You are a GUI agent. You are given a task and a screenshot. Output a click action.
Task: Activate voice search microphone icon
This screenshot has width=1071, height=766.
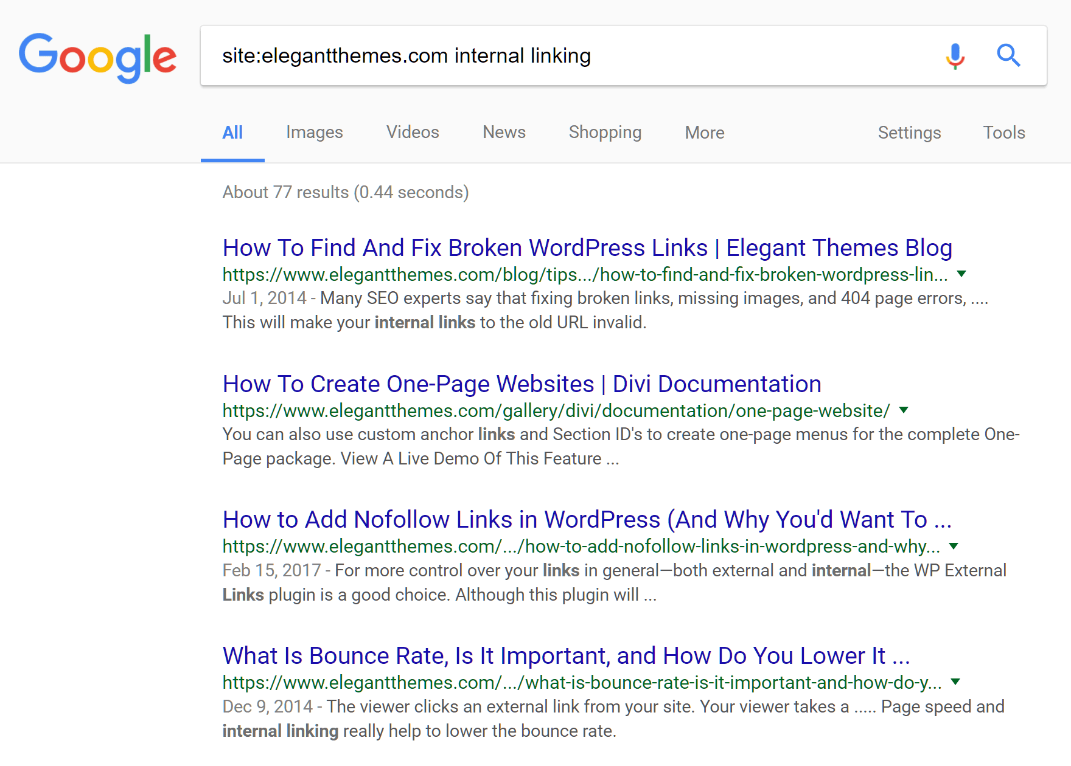pyautogui.click(x=955, y=56)
